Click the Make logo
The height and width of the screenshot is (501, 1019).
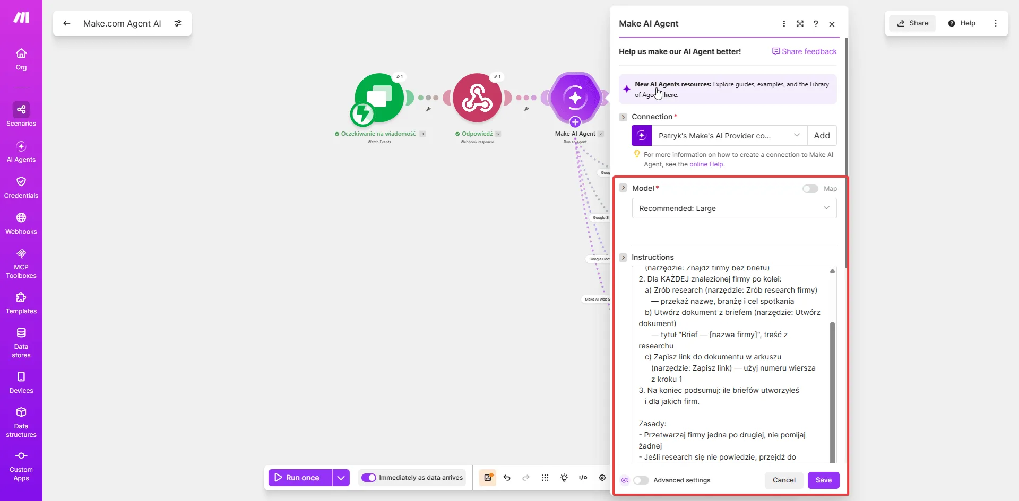(x=21, y=18)
